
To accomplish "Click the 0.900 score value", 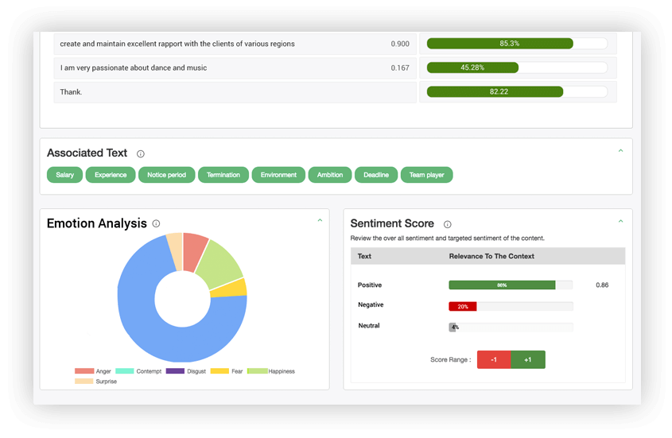I will (x=400, y=44).
